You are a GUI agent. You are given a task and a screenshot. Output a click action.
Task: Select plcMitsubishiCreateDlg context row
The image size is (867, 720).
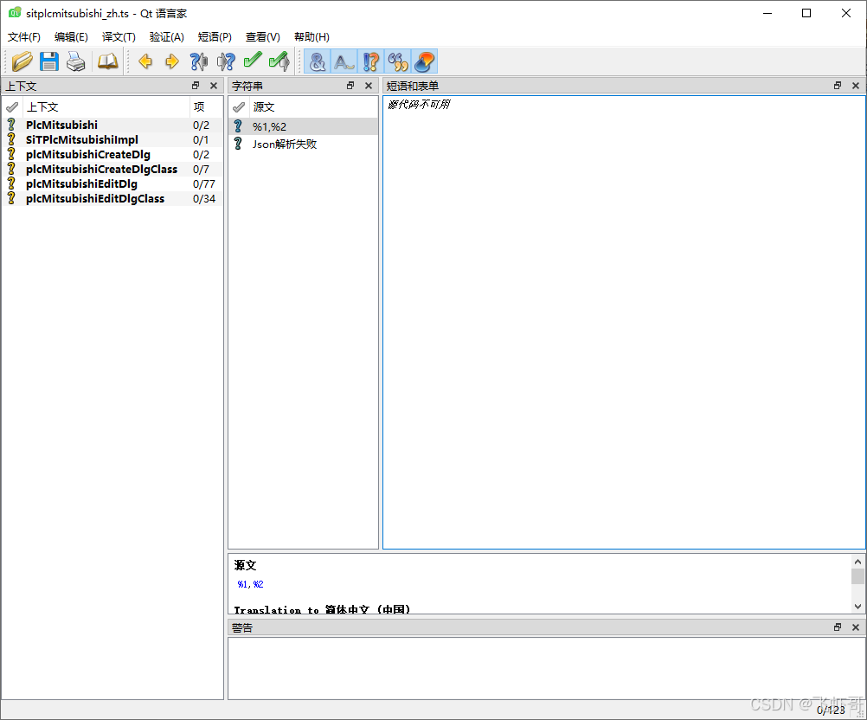click(x=112, y=154)
